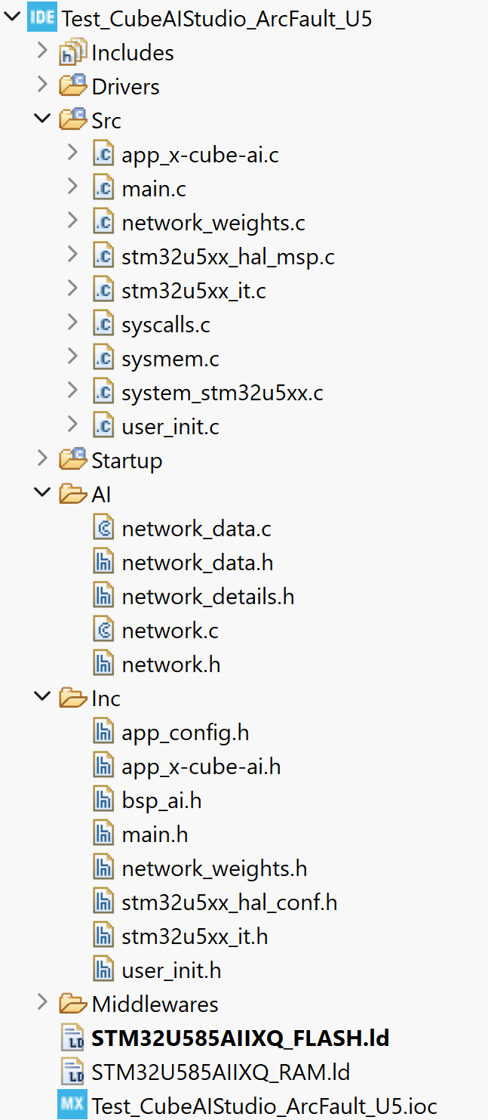Expand the stm32u5xx_hal_msp.c outline arrow
The height and width of the screenshot is (1120, 488).
coord(73,255)
